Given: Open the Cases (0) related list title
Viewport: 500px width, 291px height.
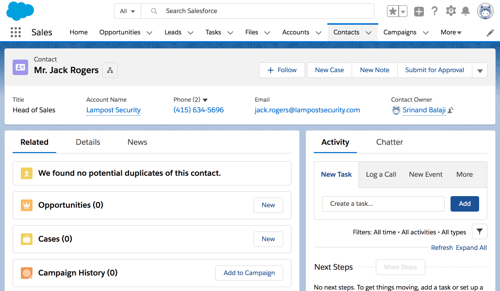Looking at the screenshot, I should [55, 239].
